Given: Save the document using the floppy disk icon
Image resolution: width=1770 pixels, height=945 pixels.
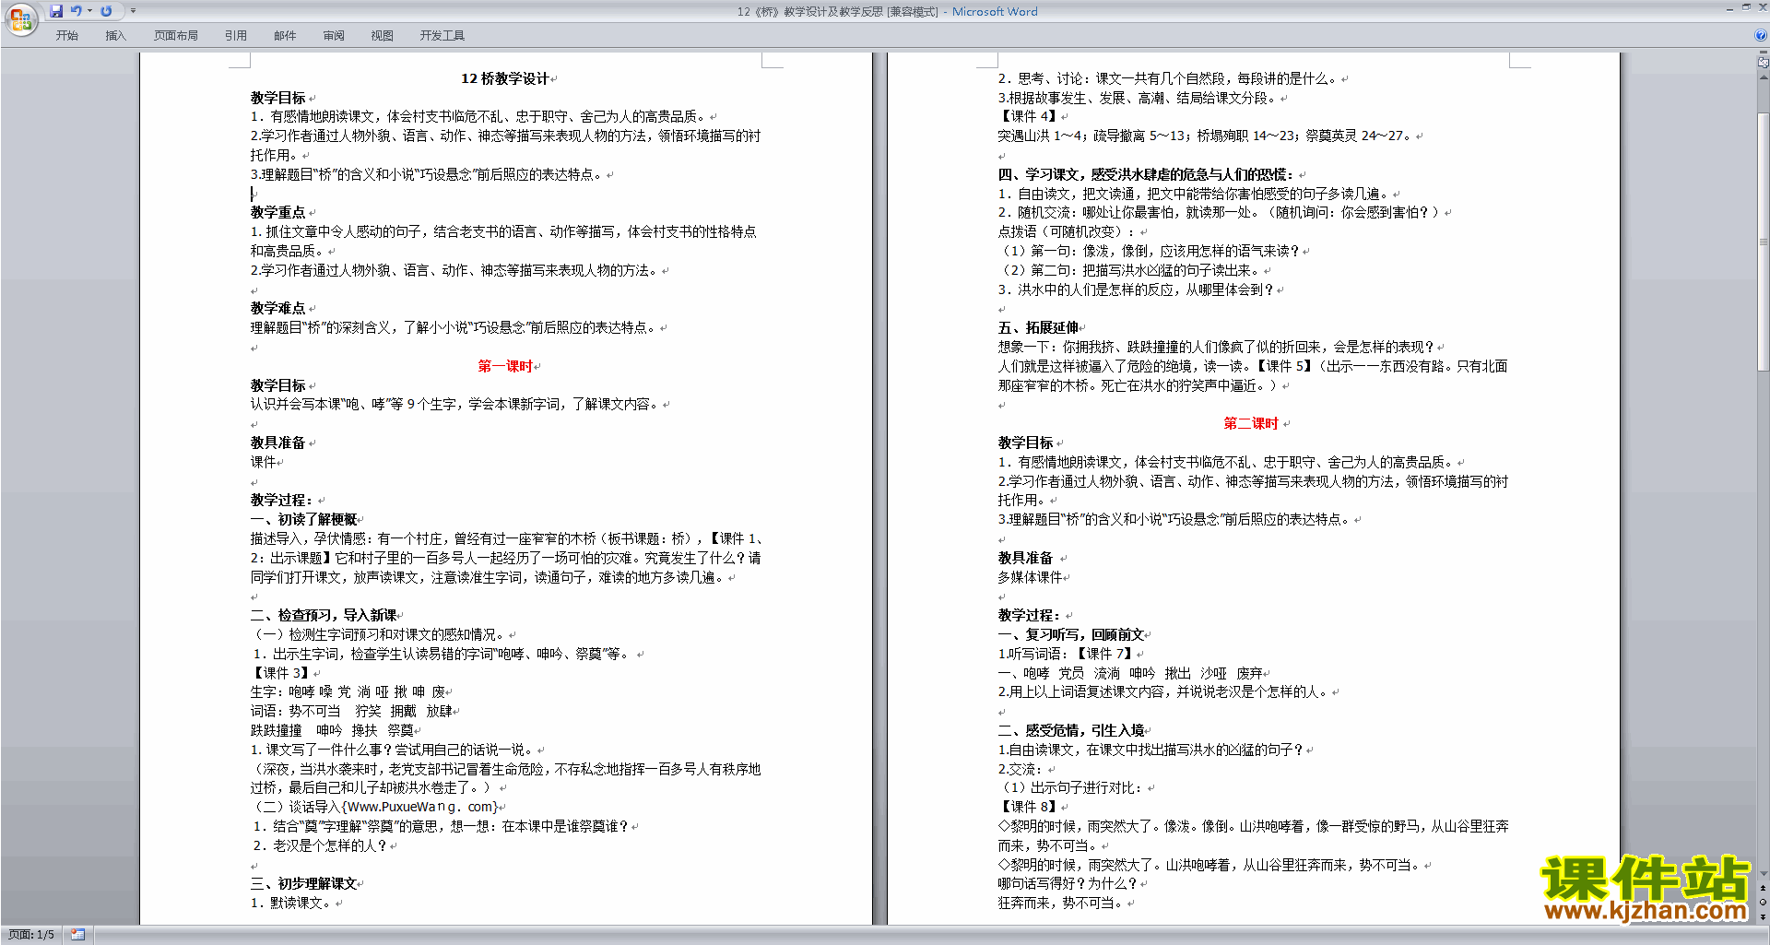Looking at the screenshot, I should (56, 11).
